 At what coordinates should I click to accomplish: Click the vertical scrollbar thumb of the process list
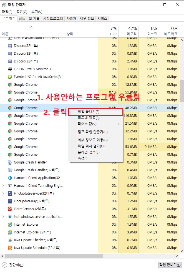tap(182, 91)
